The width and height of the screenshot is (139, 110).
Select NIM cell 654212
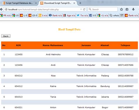pyautogui.click(x=18, y=76)
